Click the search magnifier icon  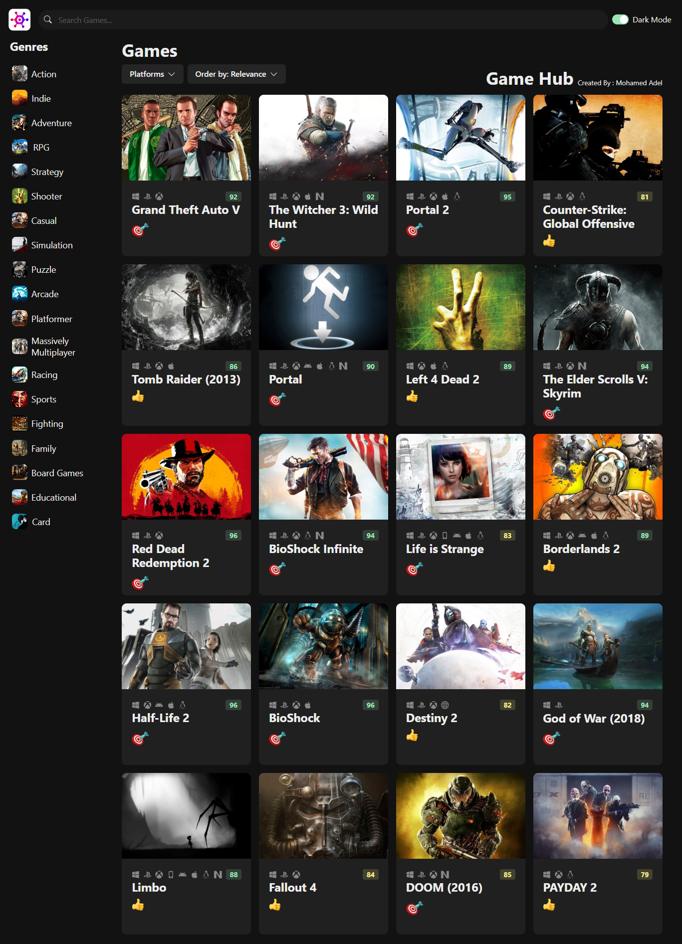coord(48,20)
